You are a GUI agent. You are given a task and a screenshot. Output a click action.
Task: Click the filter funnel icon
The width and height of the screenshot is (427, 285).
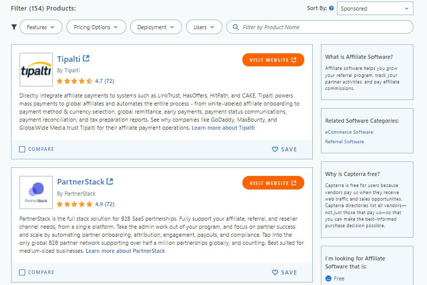[x=14, y=27]
